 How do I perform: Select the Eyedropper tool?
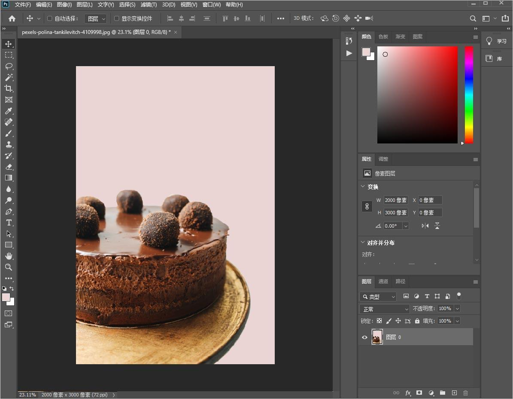tap(9, 111)
